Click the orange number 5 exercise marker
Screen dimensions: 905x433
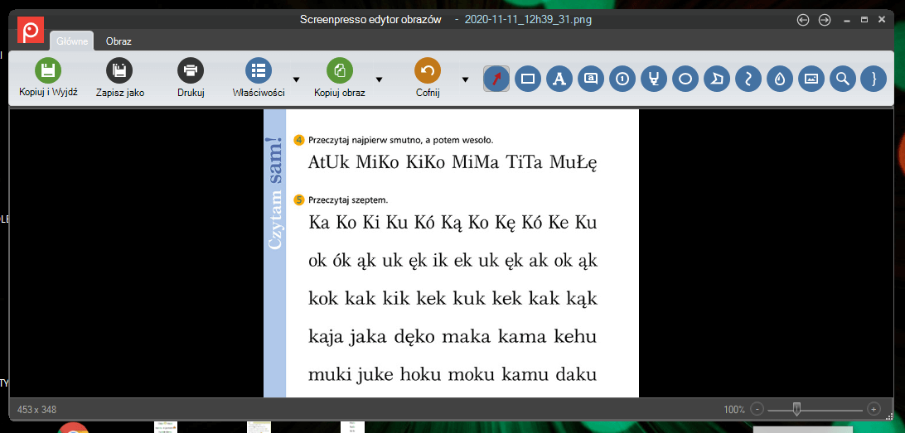pyautogui.click(x=299, y=200)
